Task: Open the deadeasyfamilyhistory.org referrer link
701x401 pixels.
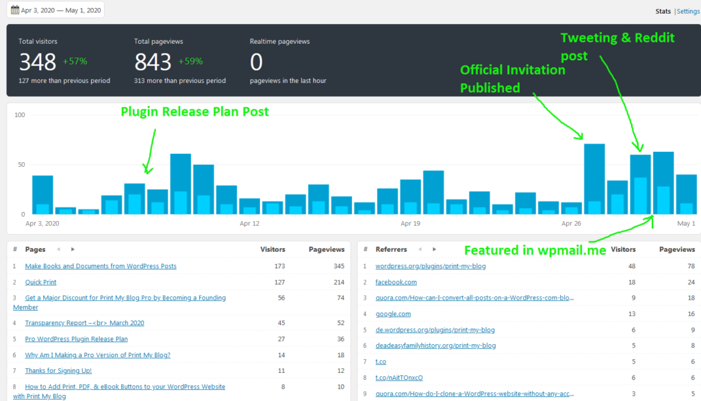Action: tap(435, 346)
